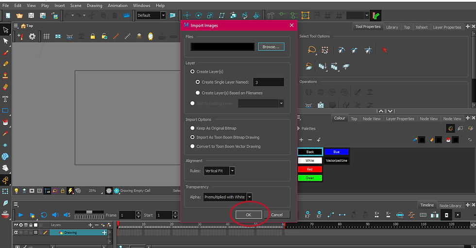476x248 pixels.
Task: Select Create Layer(s) Based on Filenames
Action: [198, 93]
